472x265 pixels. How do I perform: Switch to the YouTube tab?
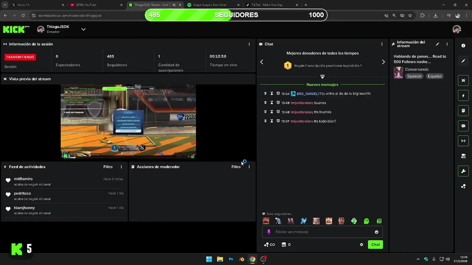point(96,5)
